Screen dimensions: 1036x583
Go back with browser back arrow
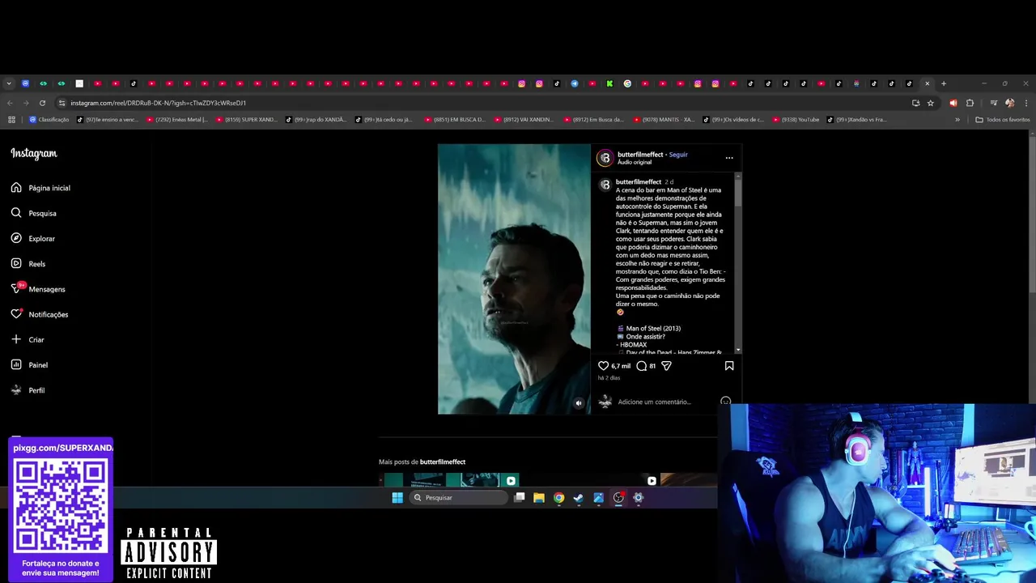click(x=10, y=103)
